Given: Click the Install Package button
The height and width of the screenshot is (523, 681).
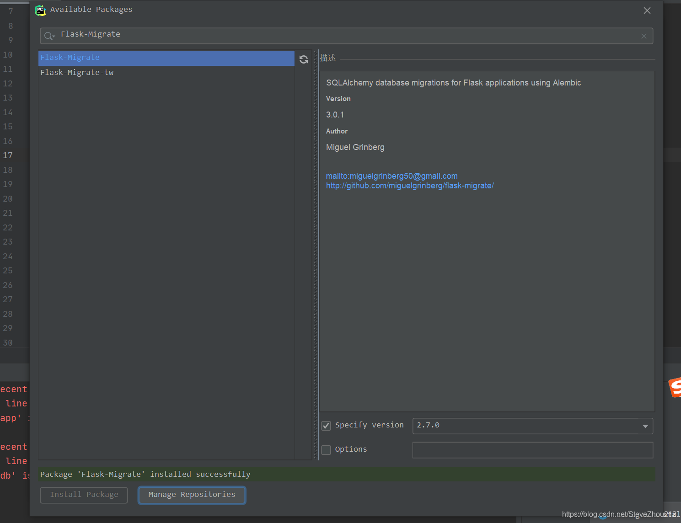Looking at the screenshot, I should 84,495.
